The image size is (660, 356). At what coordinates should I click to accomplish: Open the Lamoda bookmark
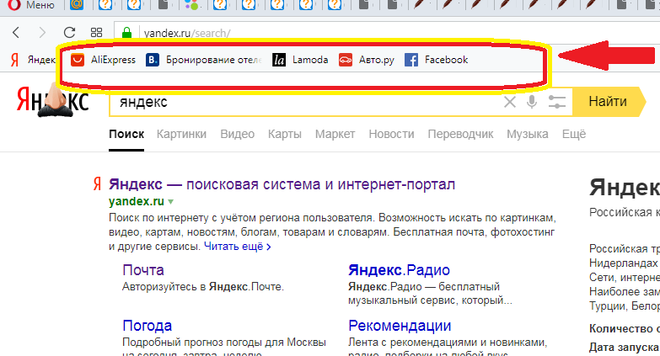point(300,60)
